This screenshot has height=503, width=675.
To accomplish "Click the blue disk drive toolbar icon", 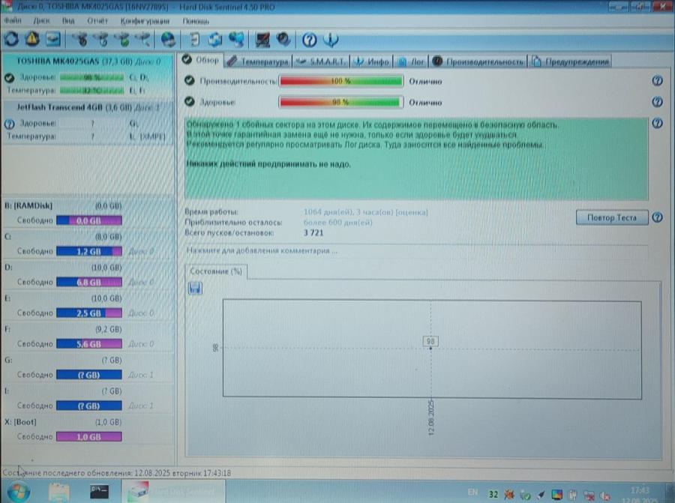I will pos(53,40).
